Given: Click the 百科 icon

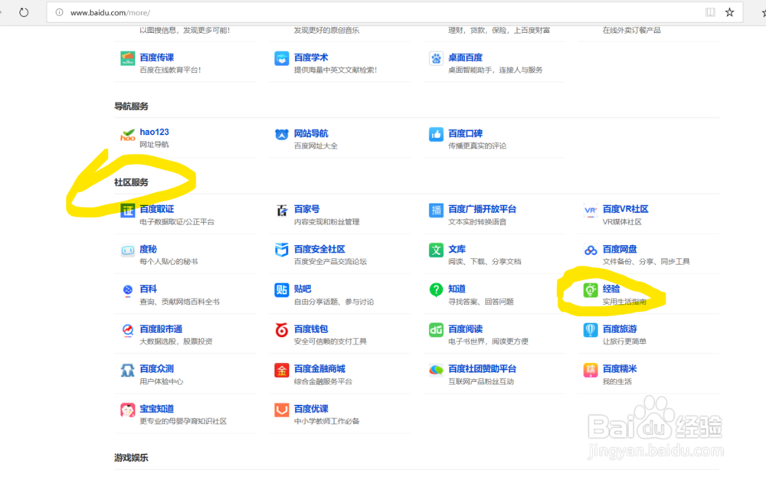Looking at the screenshot, I should pyautogui.click(x=127, y=290).
